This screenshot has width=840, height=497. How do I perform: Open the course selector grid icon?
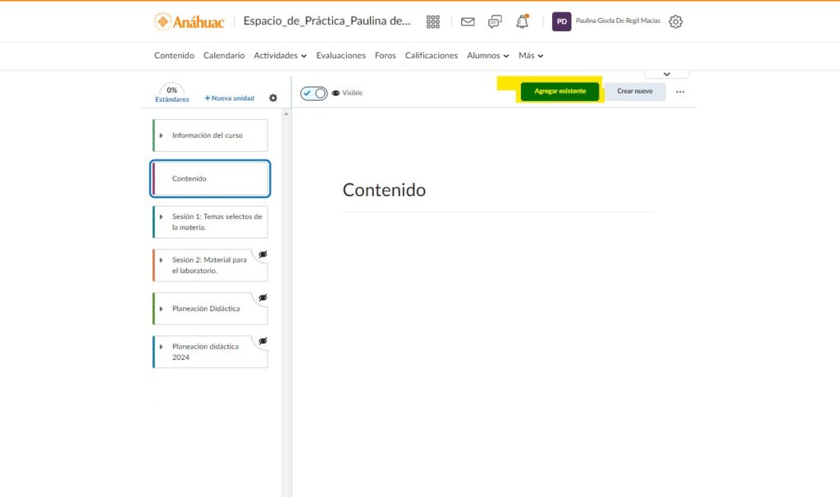433,22
